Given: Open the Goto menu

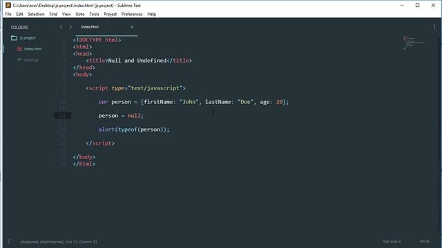Looking at the screenshot, I should pyautogui.click(x=80, y=14).
